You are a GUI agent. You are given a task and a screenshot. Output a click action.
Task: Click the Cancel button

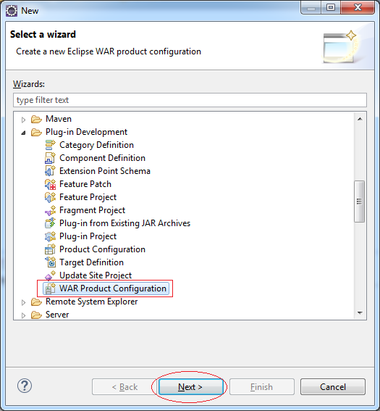click(x=333, y=387)
